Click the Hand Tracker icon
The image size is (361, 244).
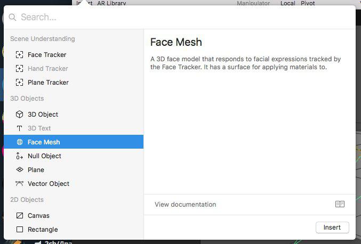pyautogui.click(x=20, y=69)
